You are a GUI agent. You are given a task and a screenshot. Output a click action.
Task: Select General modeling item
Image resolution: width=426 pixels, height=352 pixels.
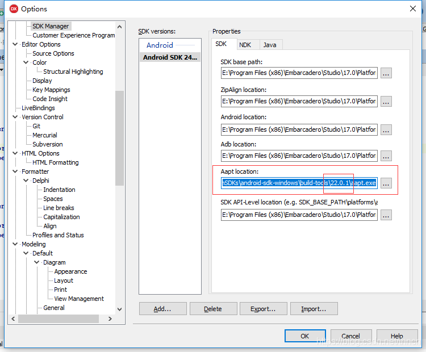54,308
